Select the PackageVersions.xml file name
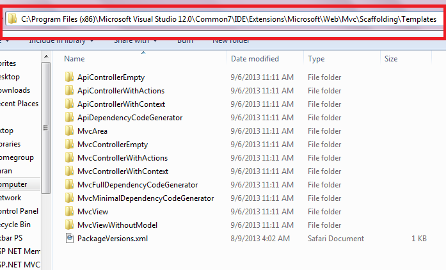The height and width of the screenshot is (270, 446). 113,239
